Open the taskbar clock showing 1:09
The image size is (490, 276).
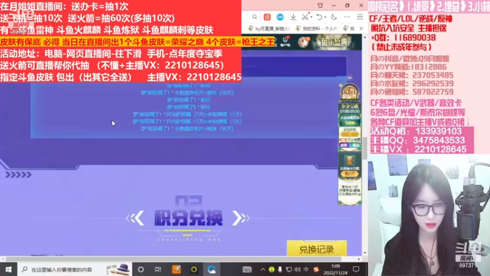(x=335, y=269)
